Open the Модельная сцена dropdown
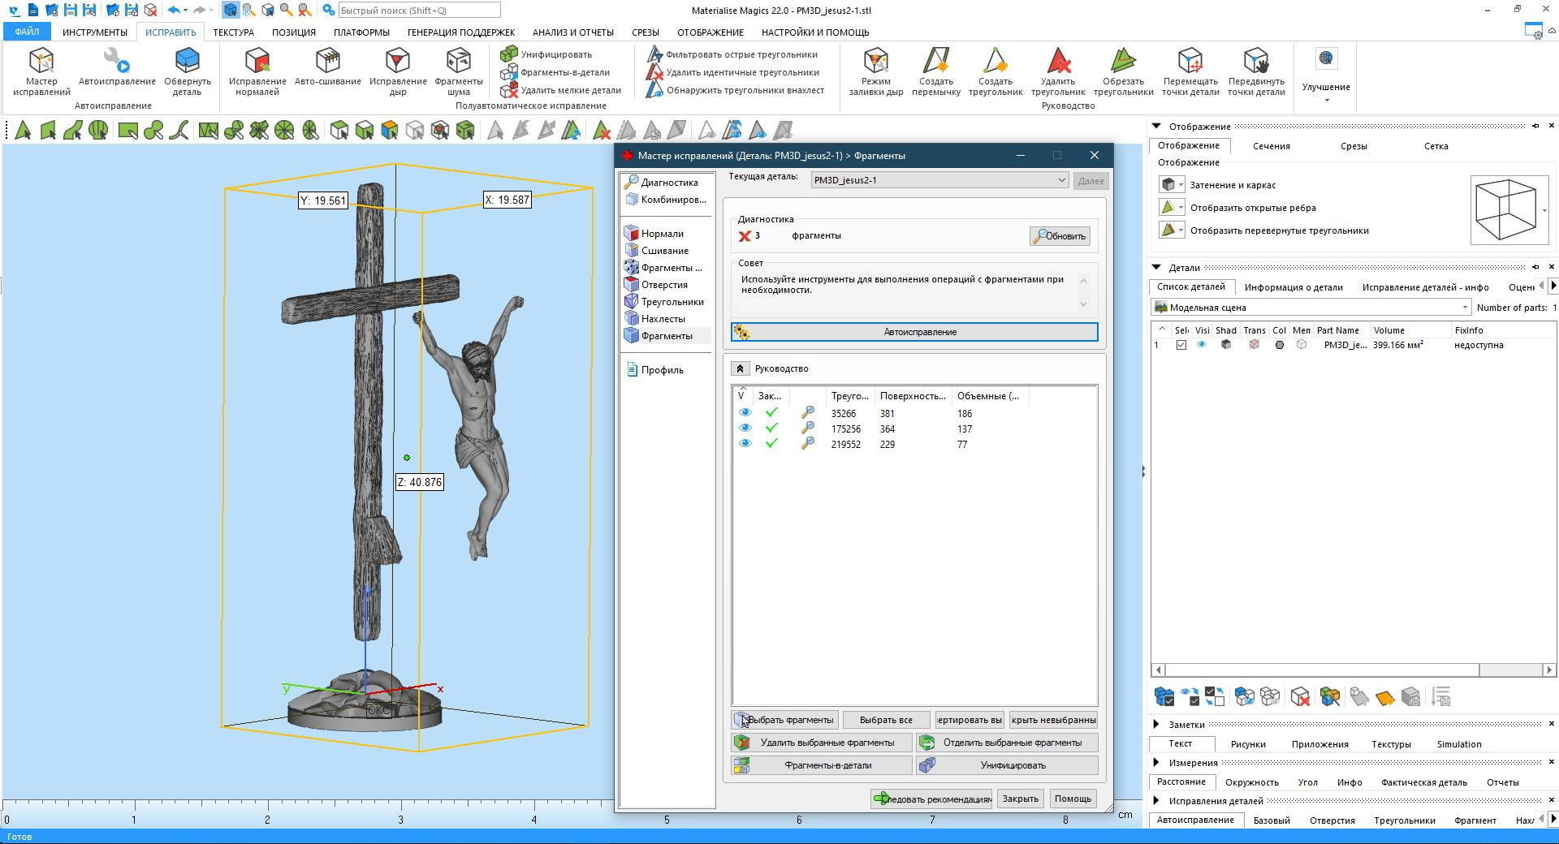The image size is (1559, 844). point(1311,308)
